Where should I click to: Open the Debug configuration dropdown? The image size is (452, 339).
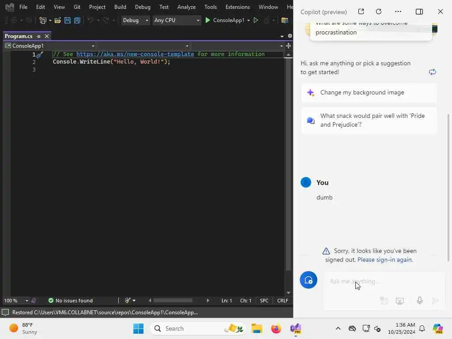(x=135, y=20)
